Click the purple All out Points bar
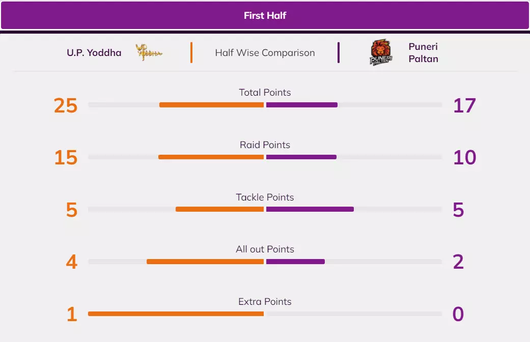This screenshot has width=530, height=342. [x=295, y=262]
